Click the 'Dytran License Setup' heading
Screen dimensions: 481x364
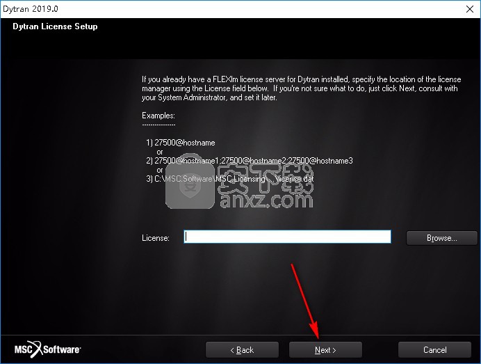click(x=55, y=26)
